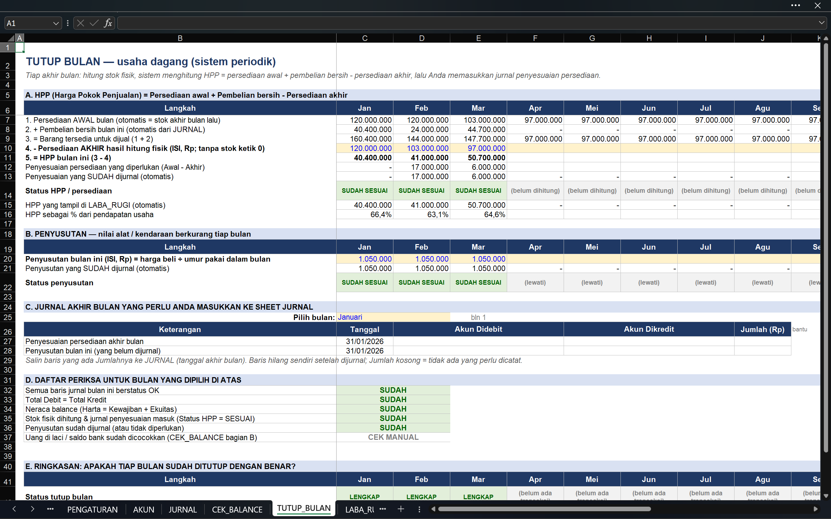The width and height of the screenshot is (831, 519).
Task: Click the horizontal scrollbar right arrow
Action: 815,509
